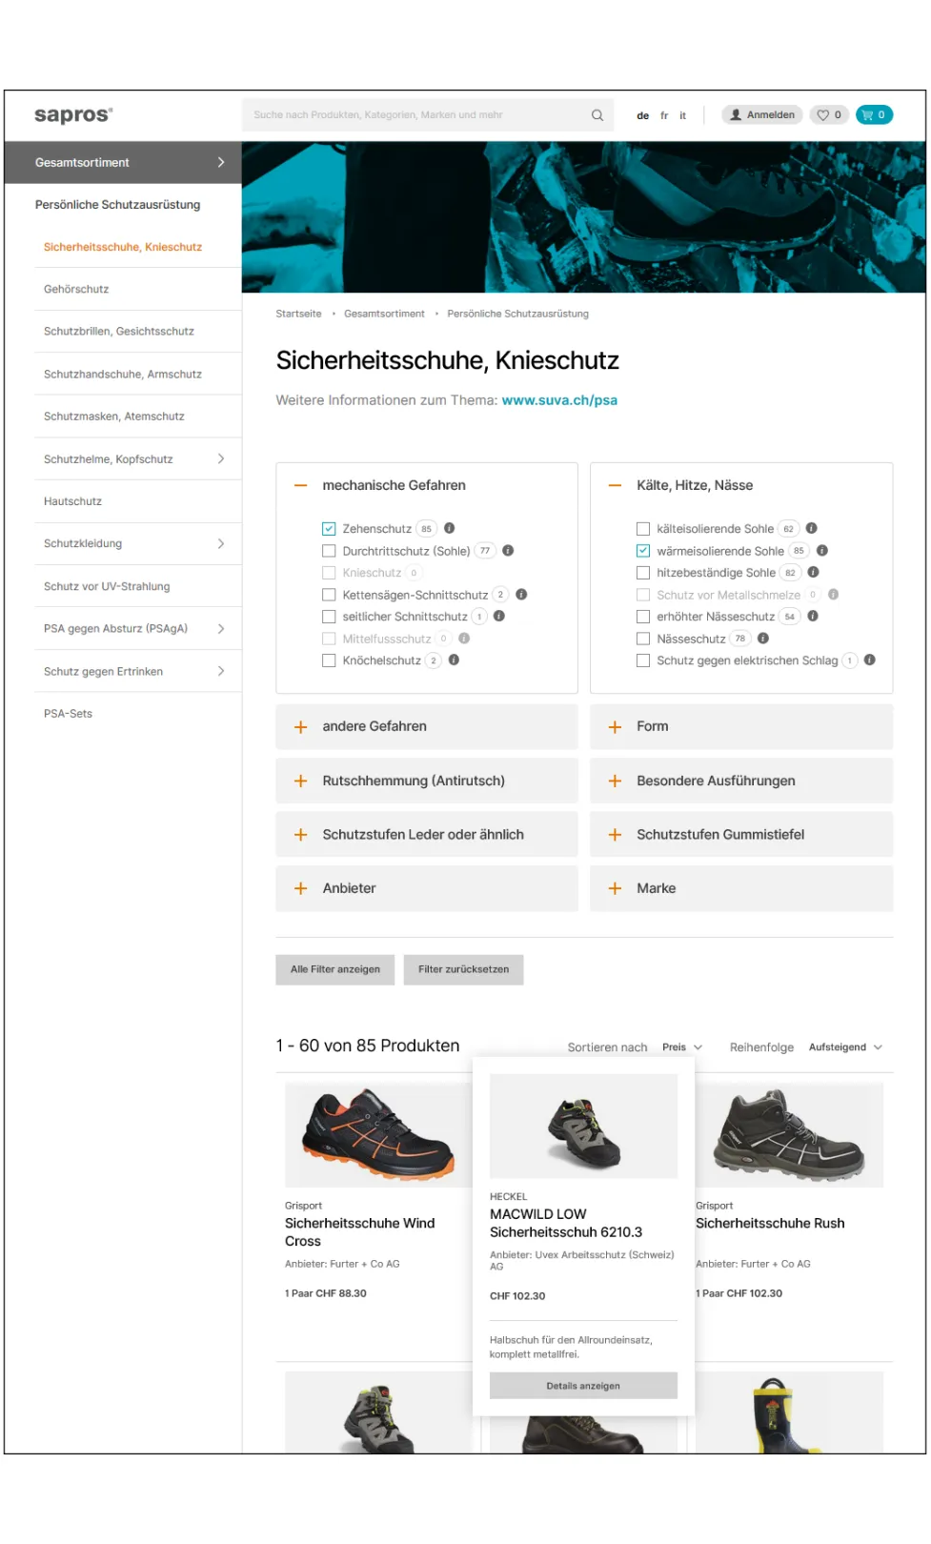Click Details anzeigen for MACWILD LOW

(x=583, y=1387)
